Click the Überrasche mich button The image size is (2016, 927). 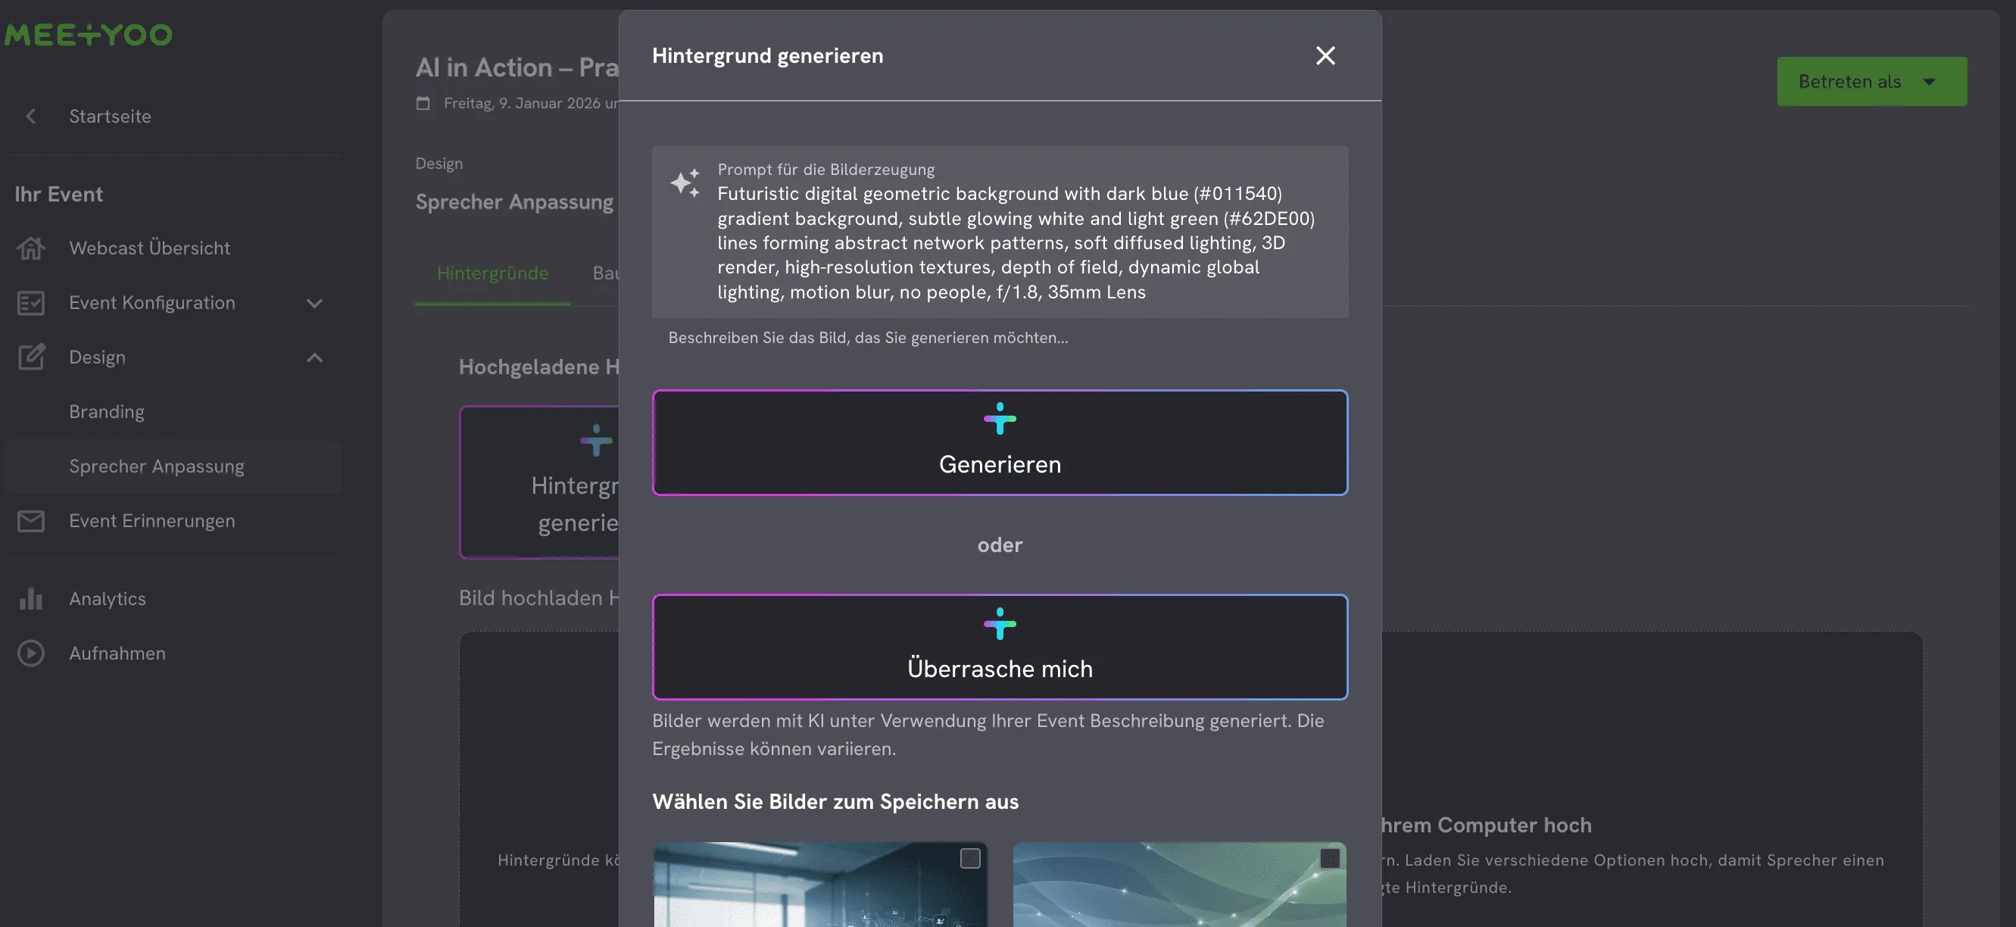pos(1000,648)
